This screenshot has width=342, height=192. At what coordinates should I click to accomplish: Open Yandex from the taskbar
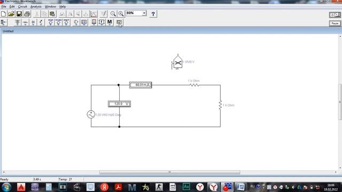pos(105,187)
